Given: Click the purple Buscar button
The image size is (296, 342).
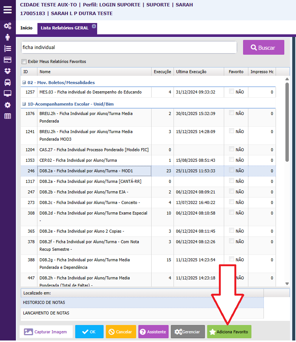Looking at the screenshot, I should pyautogui.click(x=263, y=48).
